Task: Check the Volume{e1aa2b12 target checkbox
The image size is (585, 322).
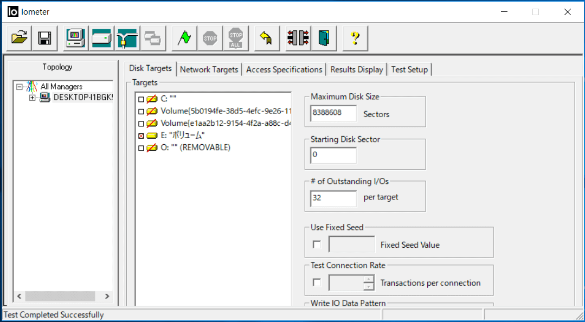Action: click(x=141, y=124)
